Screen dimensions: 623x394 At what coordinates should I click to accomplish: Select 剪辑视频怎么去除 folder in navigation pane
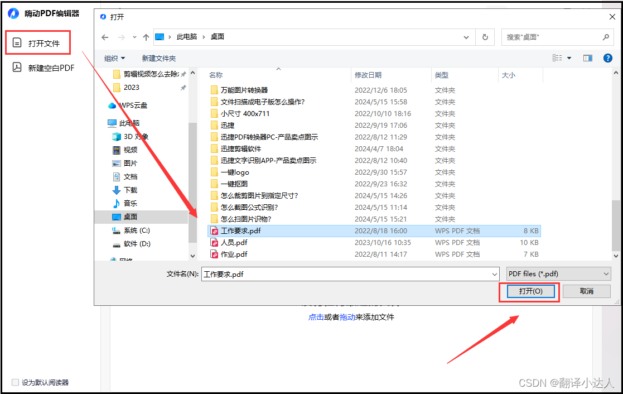click(146, 74)
